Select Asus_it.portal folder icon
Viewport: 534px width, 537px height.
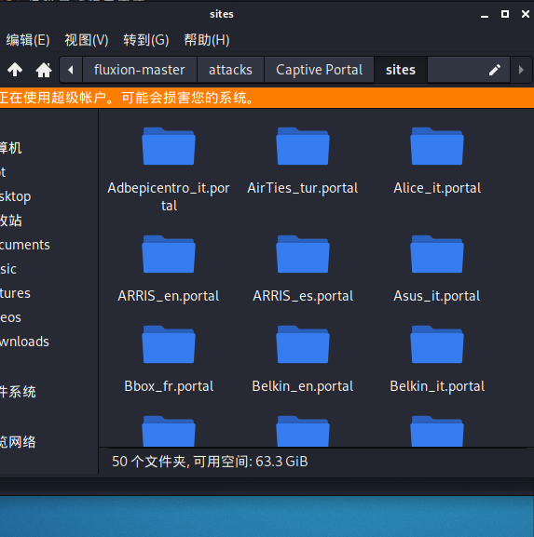[437, 254]
